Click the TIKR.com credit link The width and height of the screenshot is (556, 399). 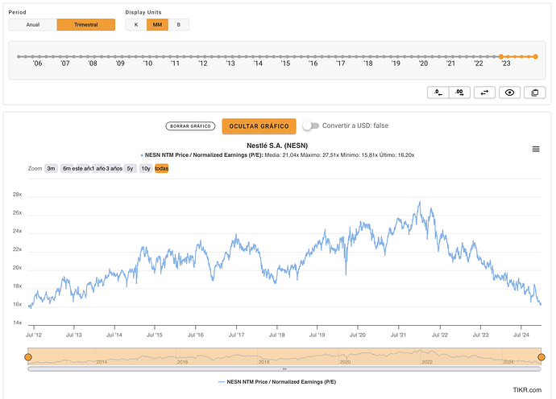[x=527, y=390]
